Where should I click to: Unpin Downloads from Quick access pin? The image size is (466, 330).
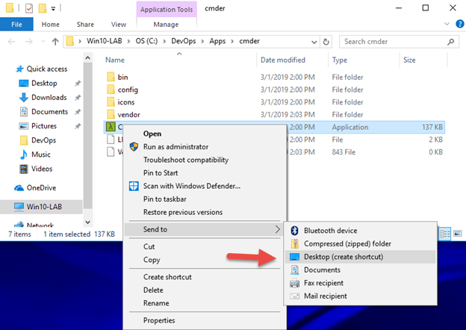point(78,98)
